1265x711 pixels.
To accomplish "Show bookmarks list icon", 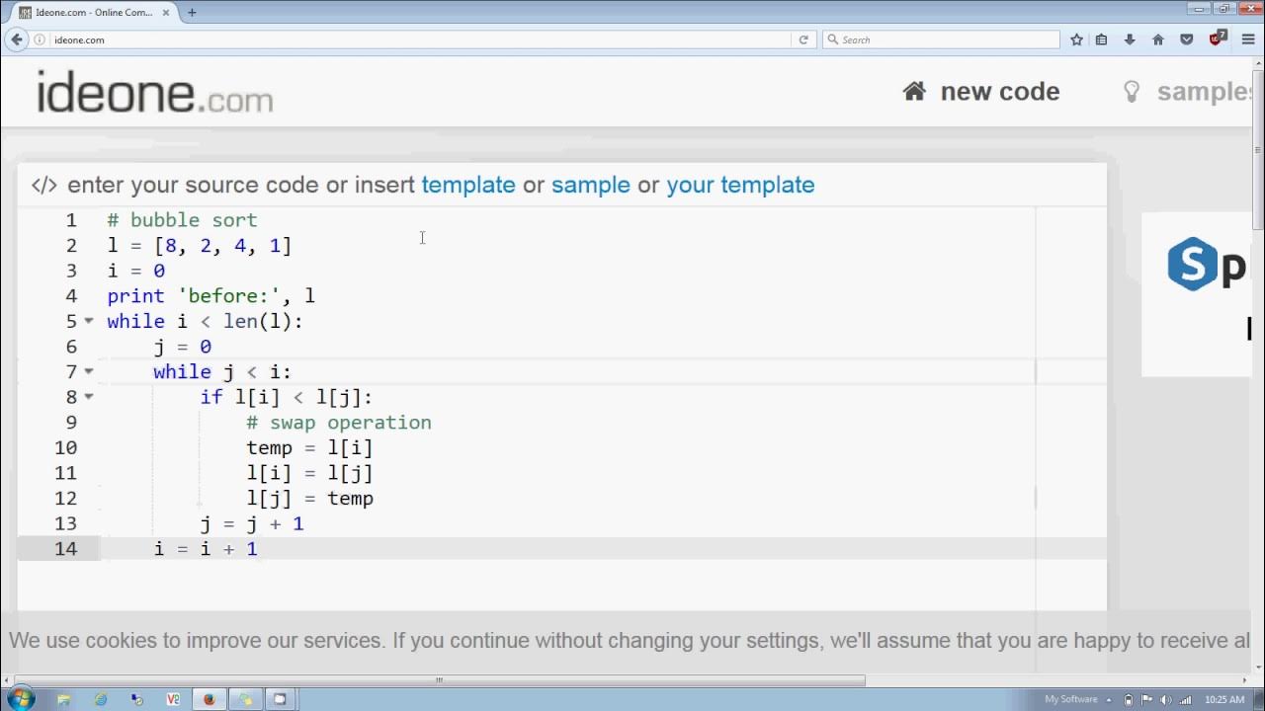I will 1102,39.
